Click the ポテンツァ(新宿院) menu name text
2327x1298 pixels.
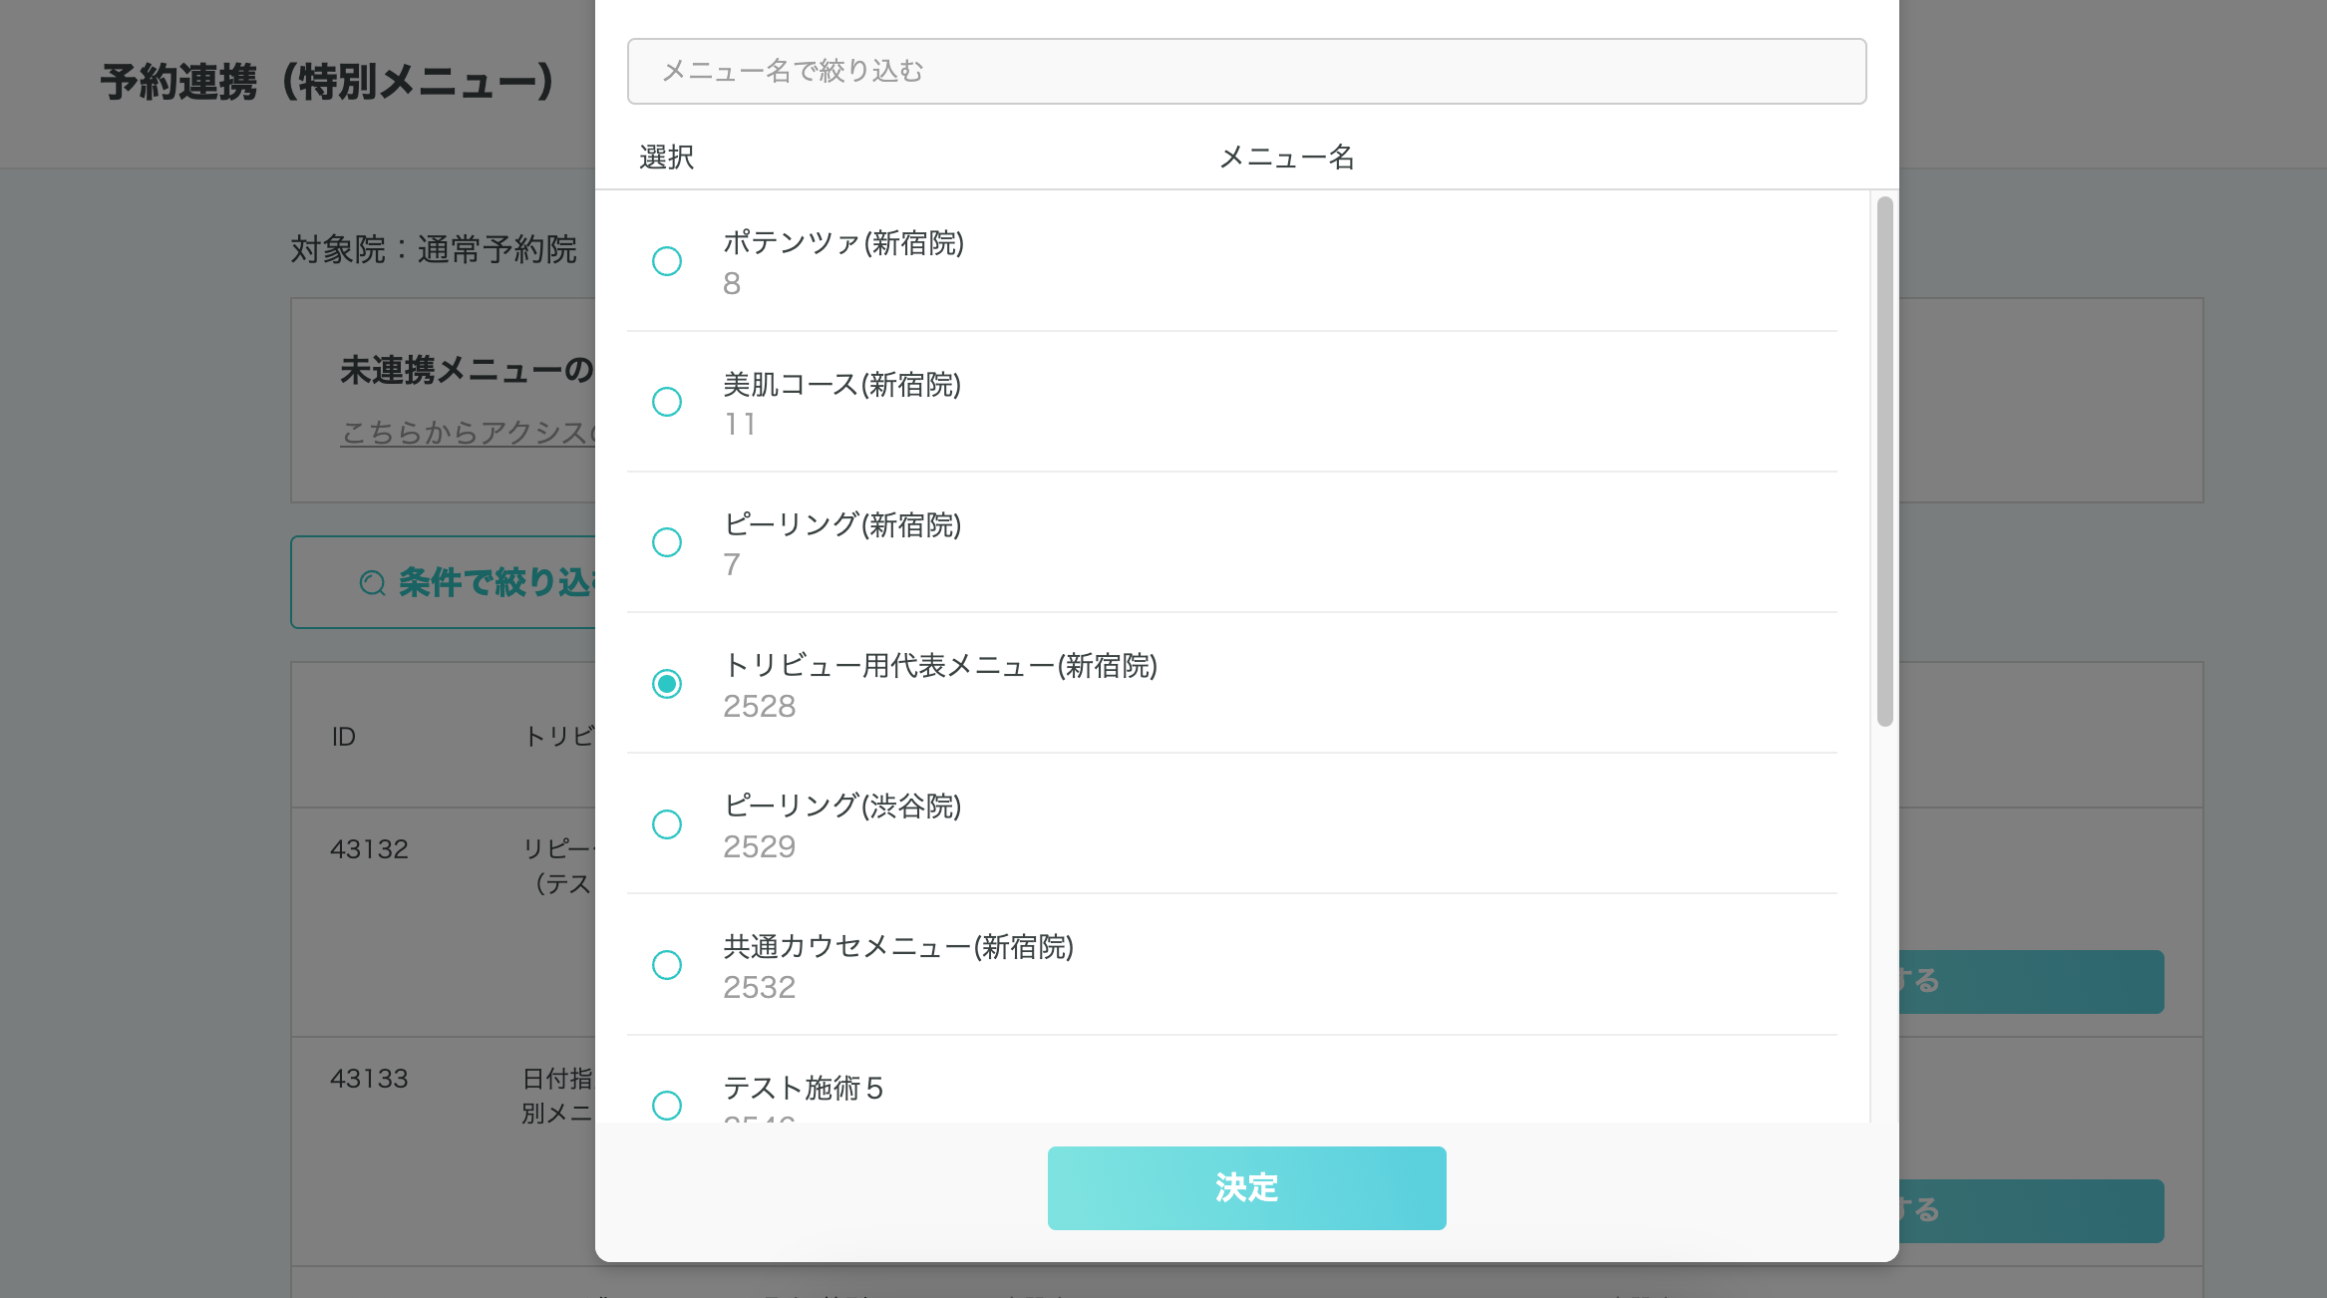tap(842, 243)
